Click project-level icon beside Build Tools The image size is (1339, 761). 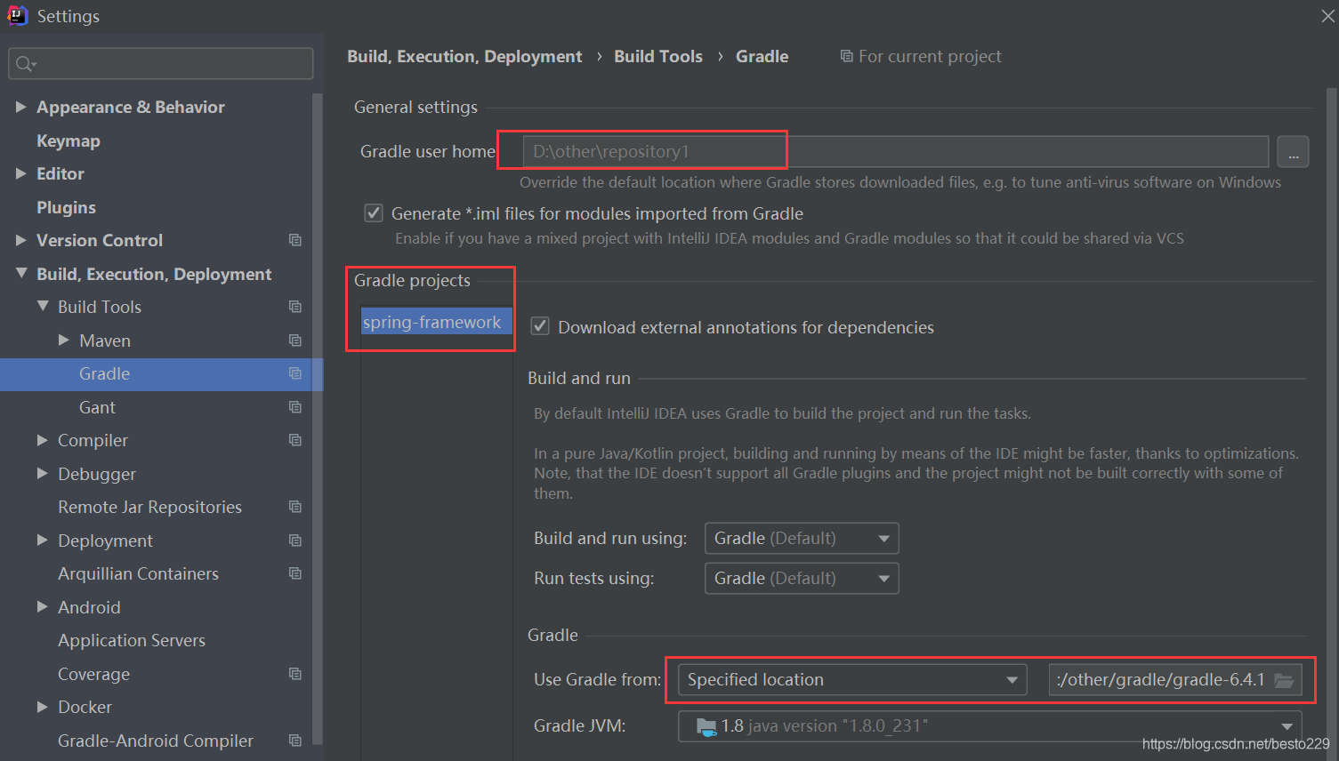[295, 307]
